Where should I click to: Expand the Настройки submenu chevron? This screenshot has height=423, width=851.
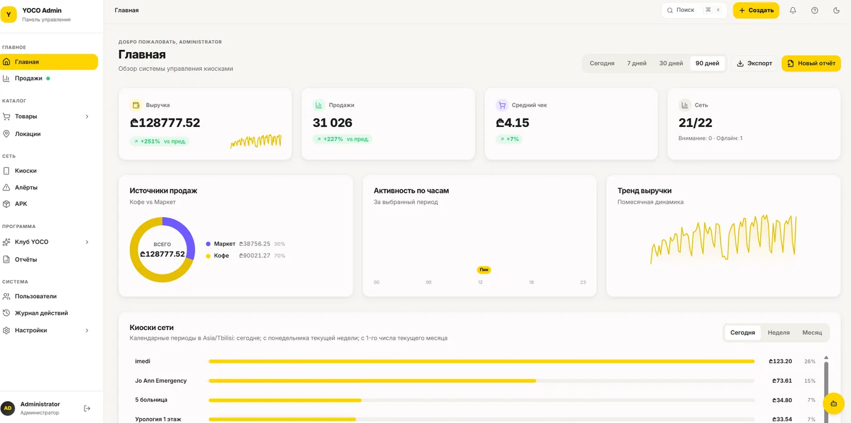pos(87,330)
